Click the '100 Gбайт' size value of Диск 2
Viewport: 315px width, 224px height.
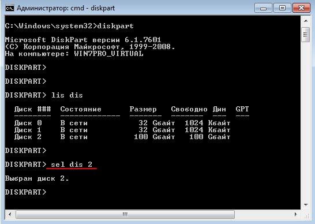click(155, 137)
